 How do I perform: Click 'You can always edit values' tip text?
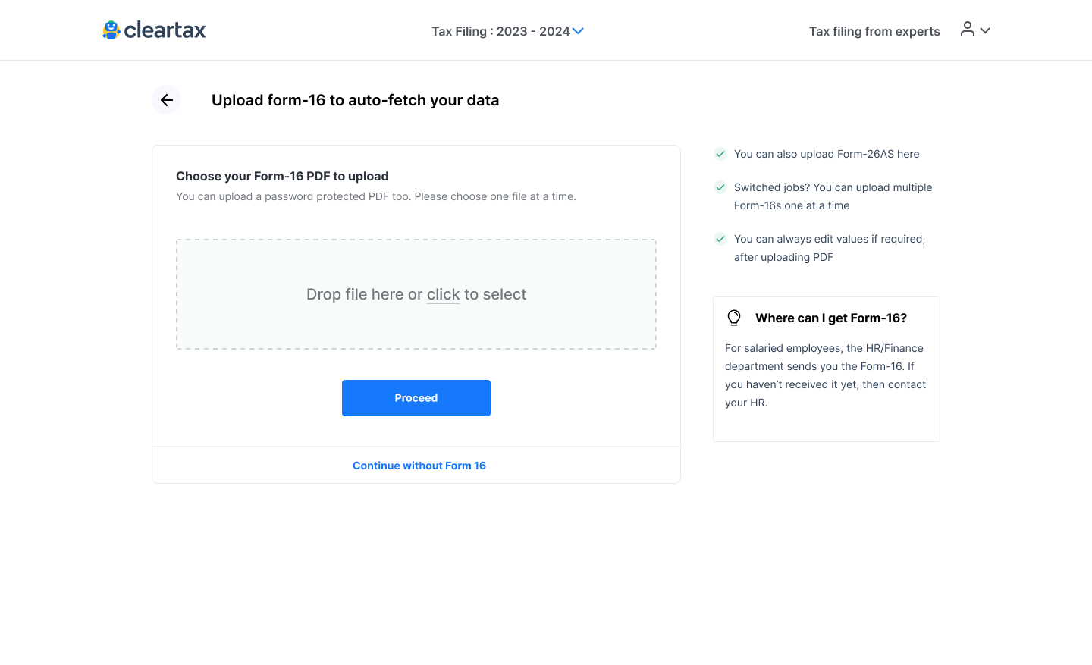tap(830, 248)
